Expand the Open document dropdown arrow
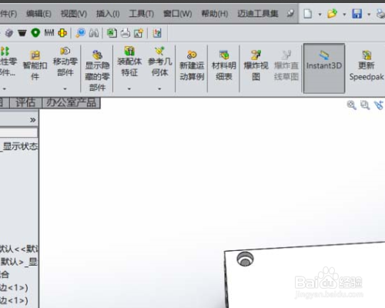The height and width of the screenshot is (308, 385). [x=344, y=15]
